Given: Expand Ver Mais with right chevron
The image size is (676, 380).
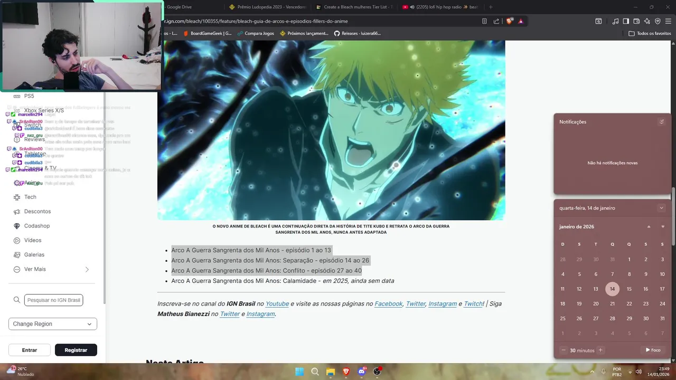Looking at the screenshot, I should click(x=87, y=269).
